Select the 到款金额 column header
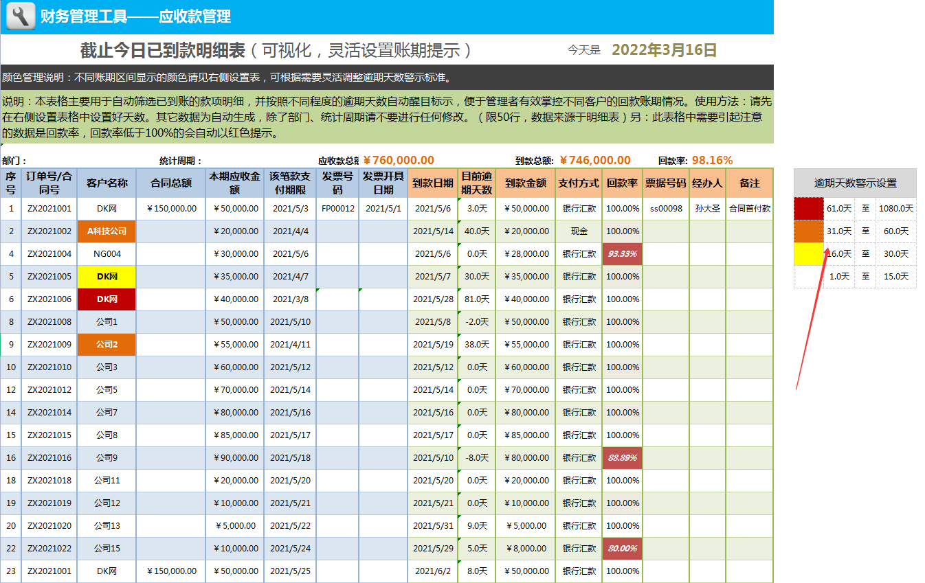The height and width of the screenshot is (583, 925). (x=526, y=183)
